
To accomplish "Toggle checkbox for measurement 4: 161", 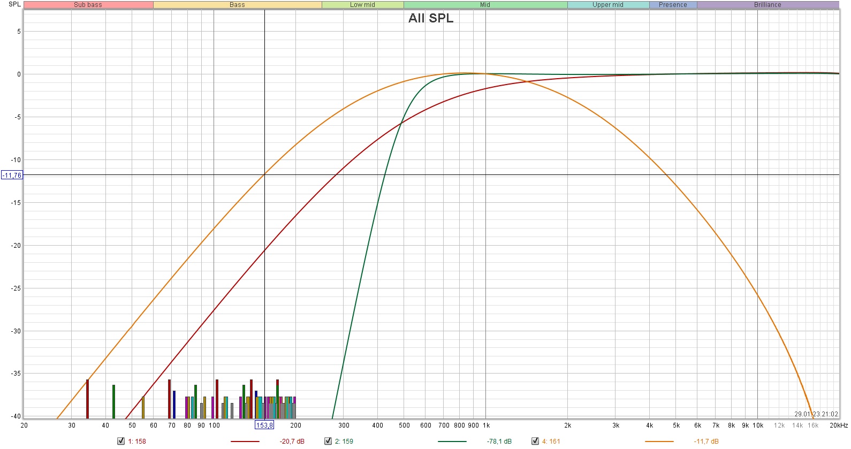I will coord(535,441).
